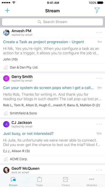Open 'Can your system do screen pops' thread

[x=48, y=88]
